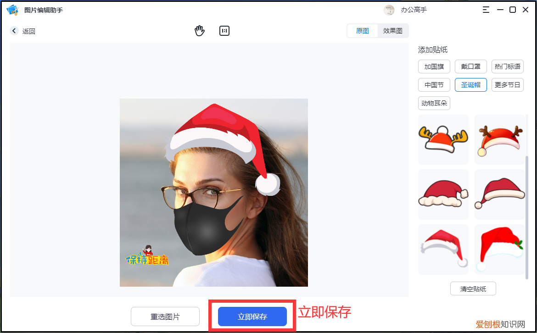The height and width of the screenshot is (333, 537).
Task: Switch to 效果图 effect view
Action: (393, 31)
